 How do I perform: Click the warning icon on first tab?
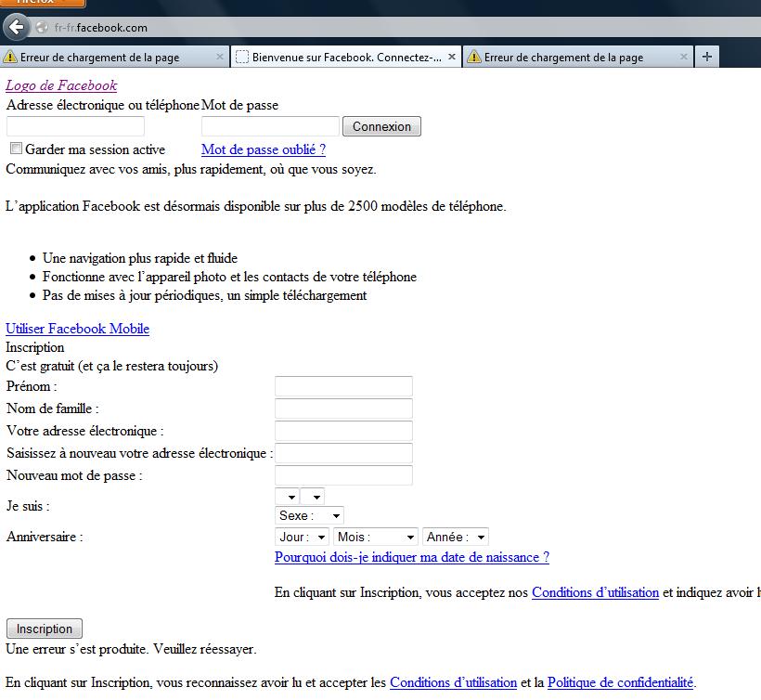click(9, 57)
